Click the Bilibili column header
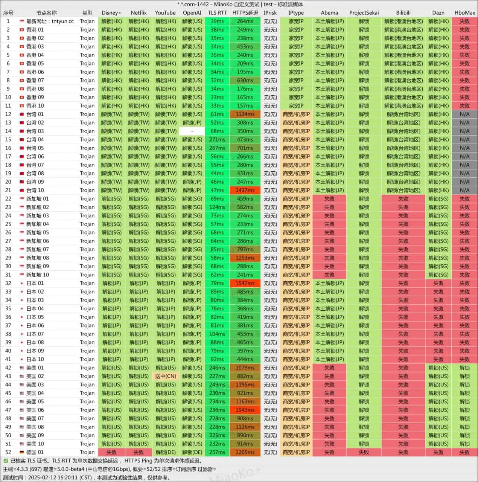478x482 pixels. coord(403,13)
